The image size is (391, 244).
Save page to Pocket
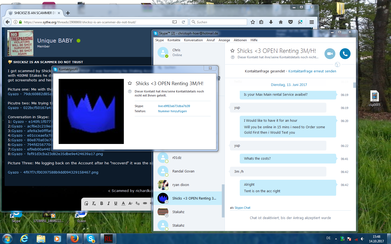click(291, 22)
